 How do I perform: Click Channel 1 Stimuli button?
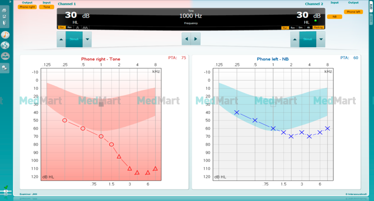[x=74, y=39]
